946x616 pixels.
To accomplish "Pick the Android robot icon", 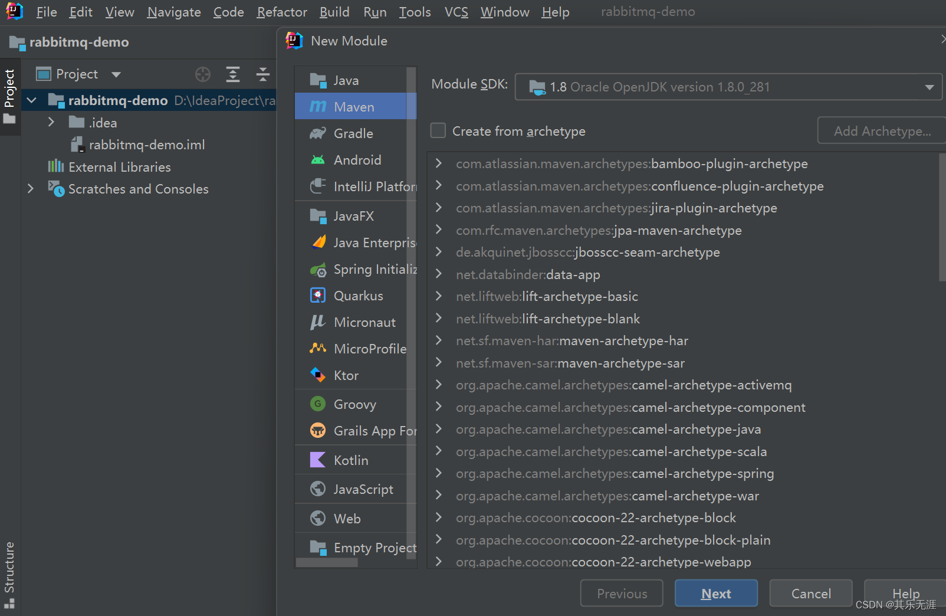I will tap(318, 160).
